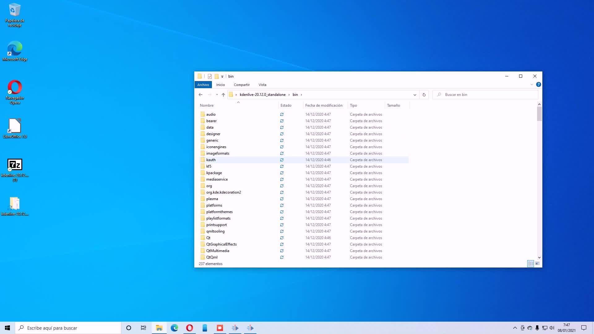Click kdenlive-20.12.0_standalone in the breadcrumb
The height and width of the screenshot is (334, 594).
click(262, 95)
